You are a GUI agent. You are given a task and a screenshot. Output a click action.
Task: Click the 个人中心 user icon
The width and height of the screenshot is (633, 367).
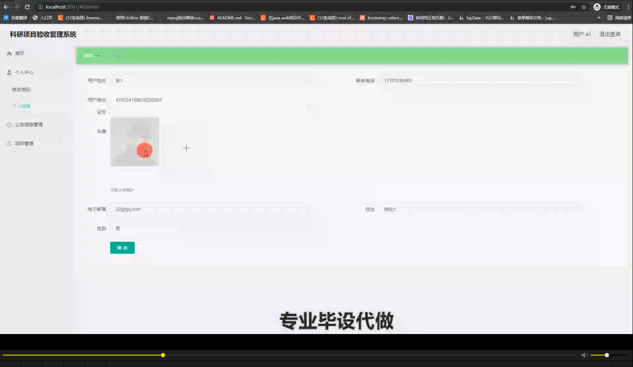tap(8, 72)
